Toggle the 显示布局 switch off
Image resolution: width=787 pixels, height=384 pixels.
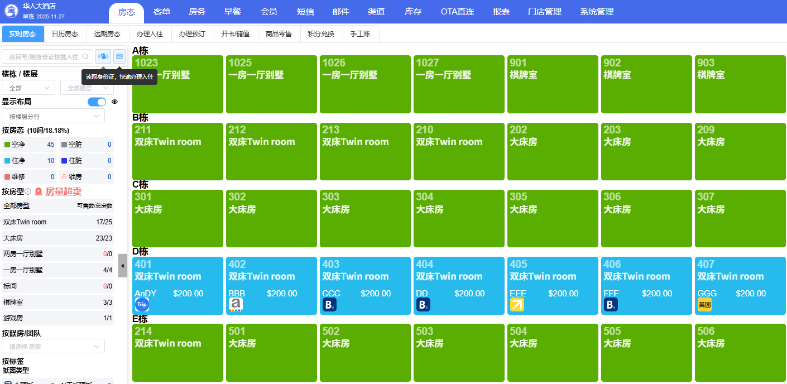[x=96, y=102]
